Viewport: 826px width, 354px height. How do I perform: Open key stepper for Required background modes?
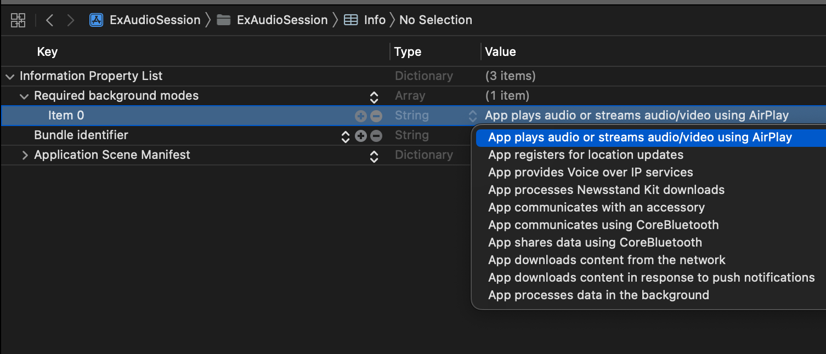[x=374, y=97]
